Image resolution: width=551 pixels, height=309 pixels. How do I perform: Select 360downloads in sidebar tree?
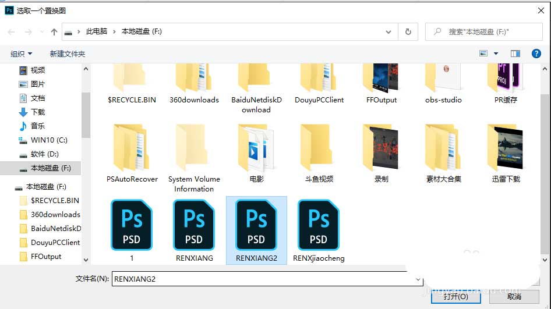click(55, 215)
